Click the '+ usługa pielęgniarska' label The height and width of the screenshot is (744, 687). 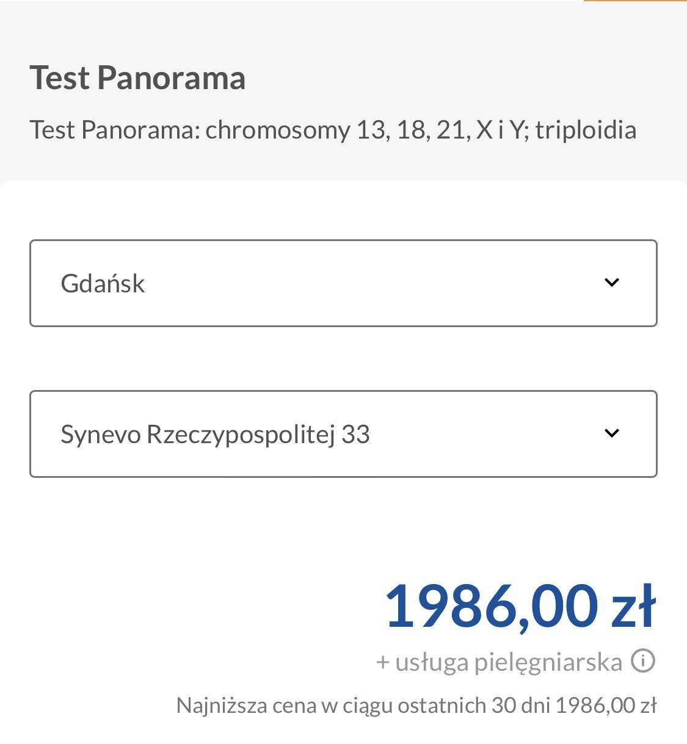(x=499, y=662)
